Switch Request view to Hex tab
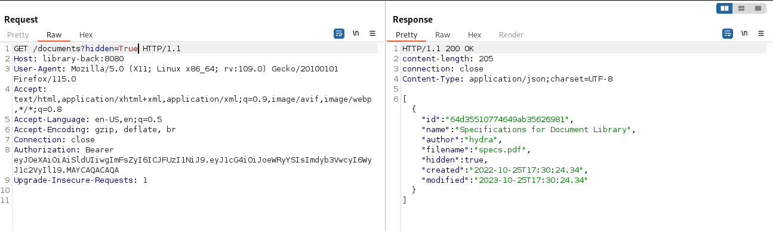Viewport: 773px width, 231px height. tap(86, 35)
